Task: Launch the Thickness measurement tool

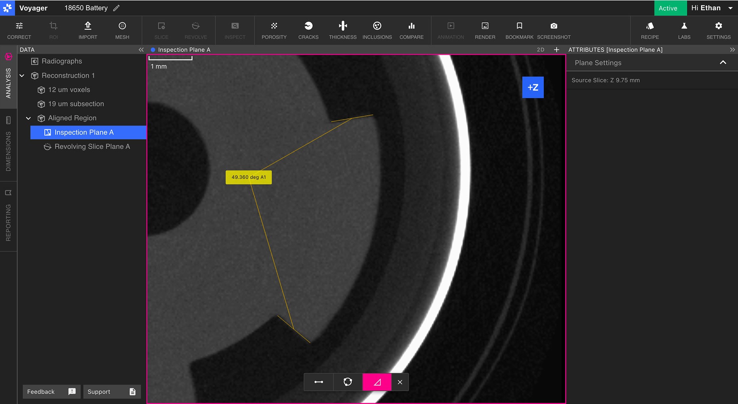Action: pos(342,30)
